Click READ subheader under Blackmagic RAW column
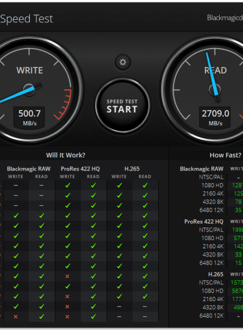The height and width of the screenshot is (330, 243). (42, 177)
